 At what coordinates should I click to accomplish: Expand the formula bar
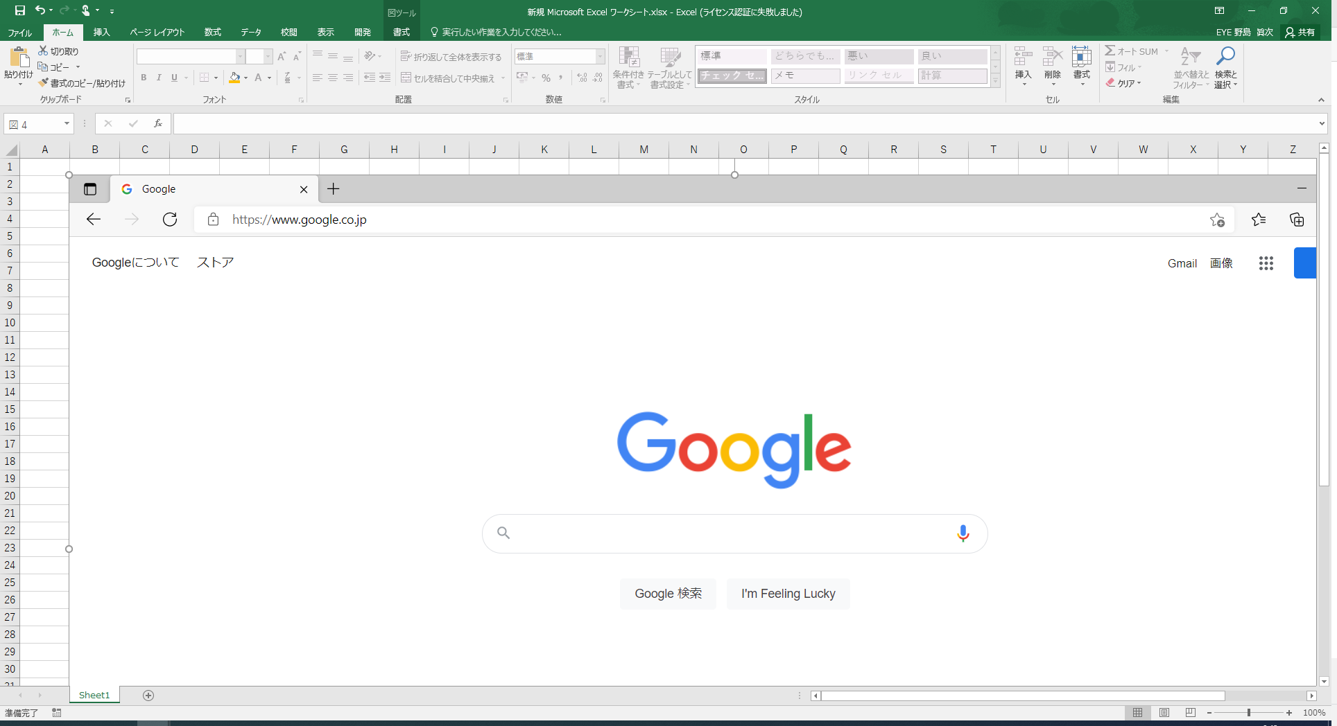[1322, 124]
